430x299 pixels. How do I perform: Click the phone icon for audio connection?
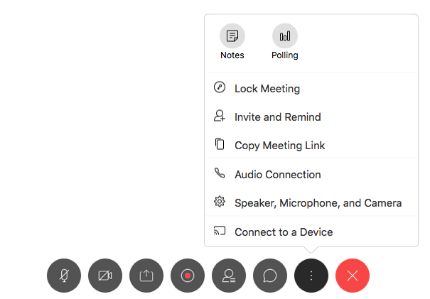coord(220,174)
